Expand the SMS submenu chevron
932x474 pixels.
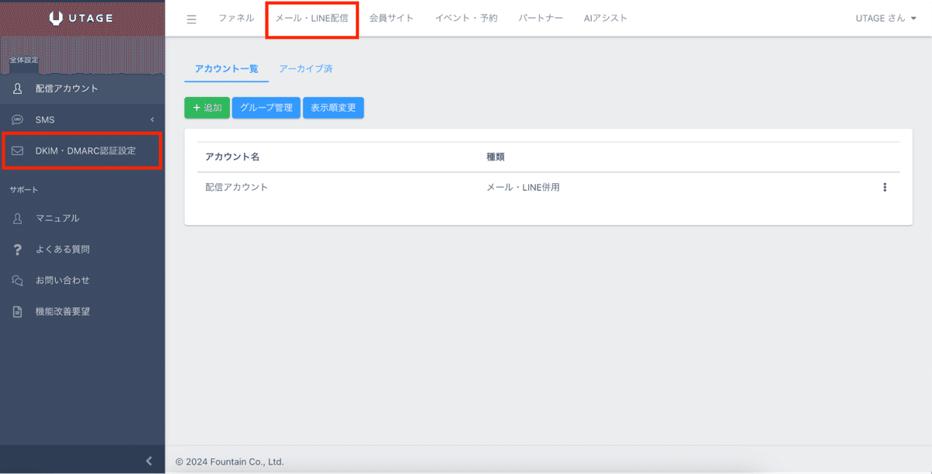coord(152,119)
